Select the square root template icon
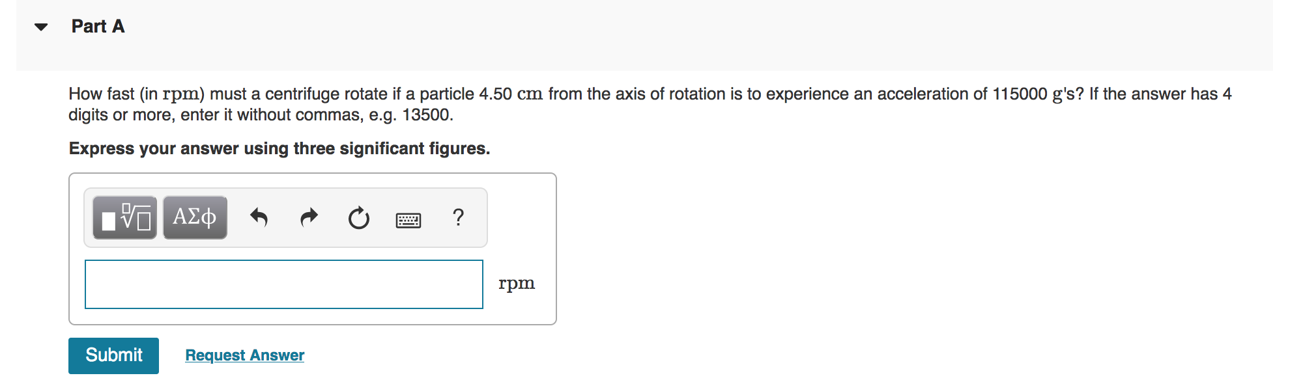Image resolution: width=1303 pixels, height=380 pixels. [124, 218]
